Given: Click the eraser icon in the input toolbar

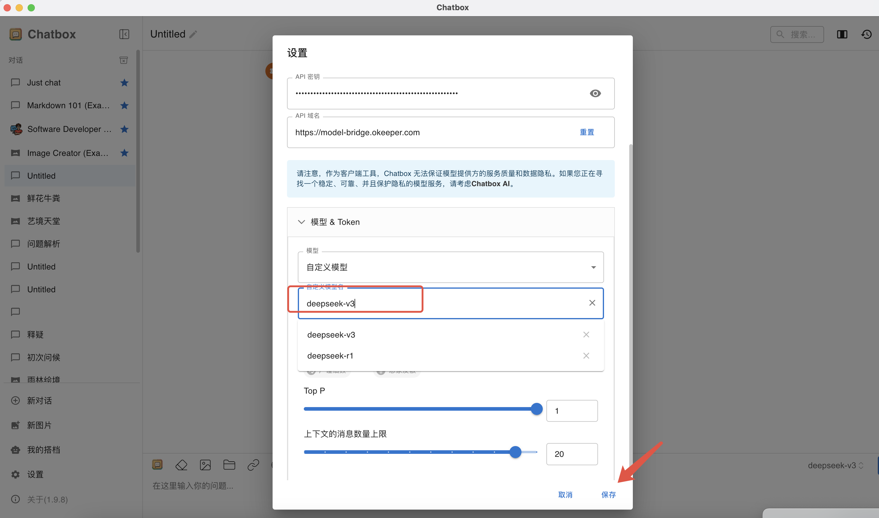Looking at the screenshot, I should coord(181,465).
